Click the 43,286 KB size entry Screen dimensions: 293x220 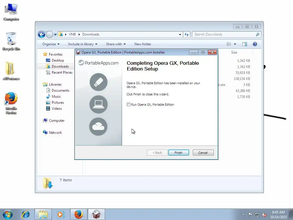point(243,91)
